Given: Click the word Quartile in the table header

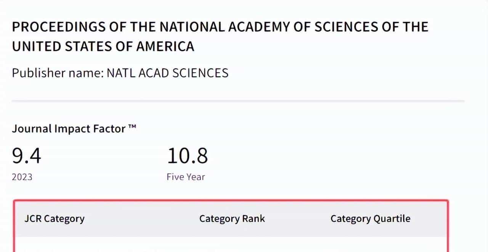Looking at the screenshot, I should pos(392,219).
